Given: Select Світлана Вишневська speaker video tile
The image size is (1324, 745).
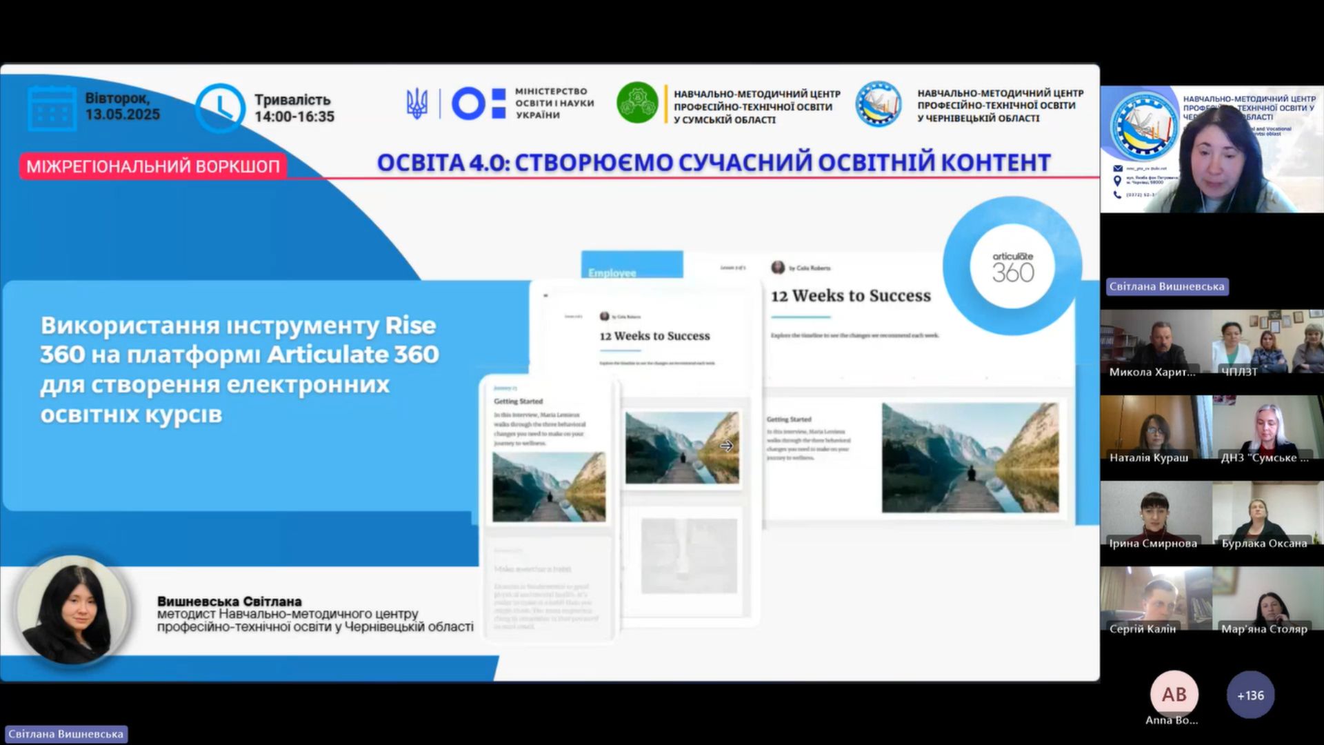Looking at the screenshot, I should [x=1212, y=149].
